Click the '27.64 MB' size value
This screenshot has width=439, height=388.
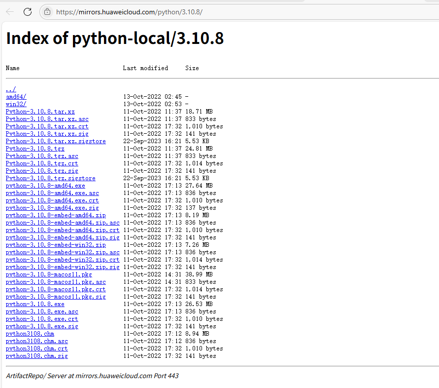tap(199, 186)
